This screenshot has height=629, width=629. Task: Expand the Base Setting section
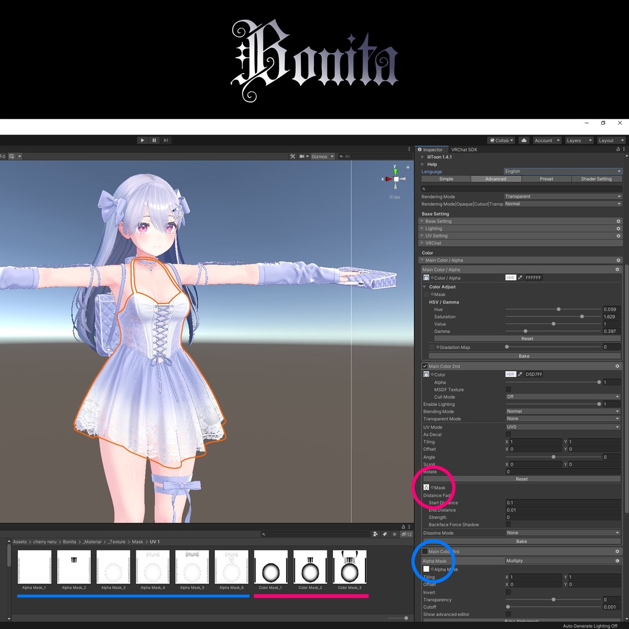pyautogui.click(x=424, y=221)
